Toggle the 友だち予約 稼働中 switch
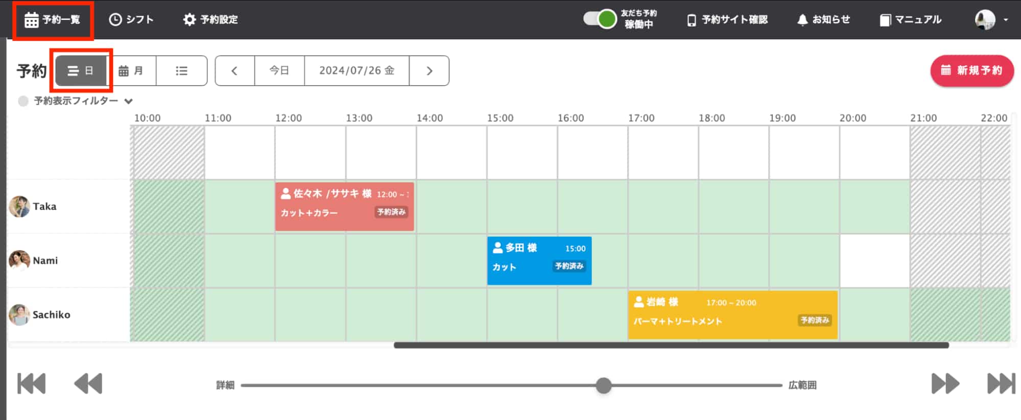This screenshot has height=420, width=1021. (x=600, y=19)
